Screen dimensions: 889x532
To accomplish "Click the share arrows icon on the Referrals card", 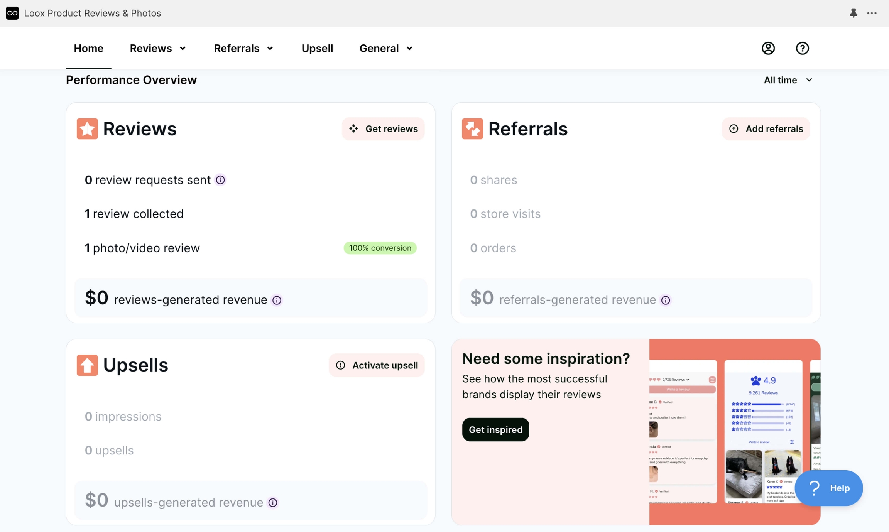I will [472, 129].
